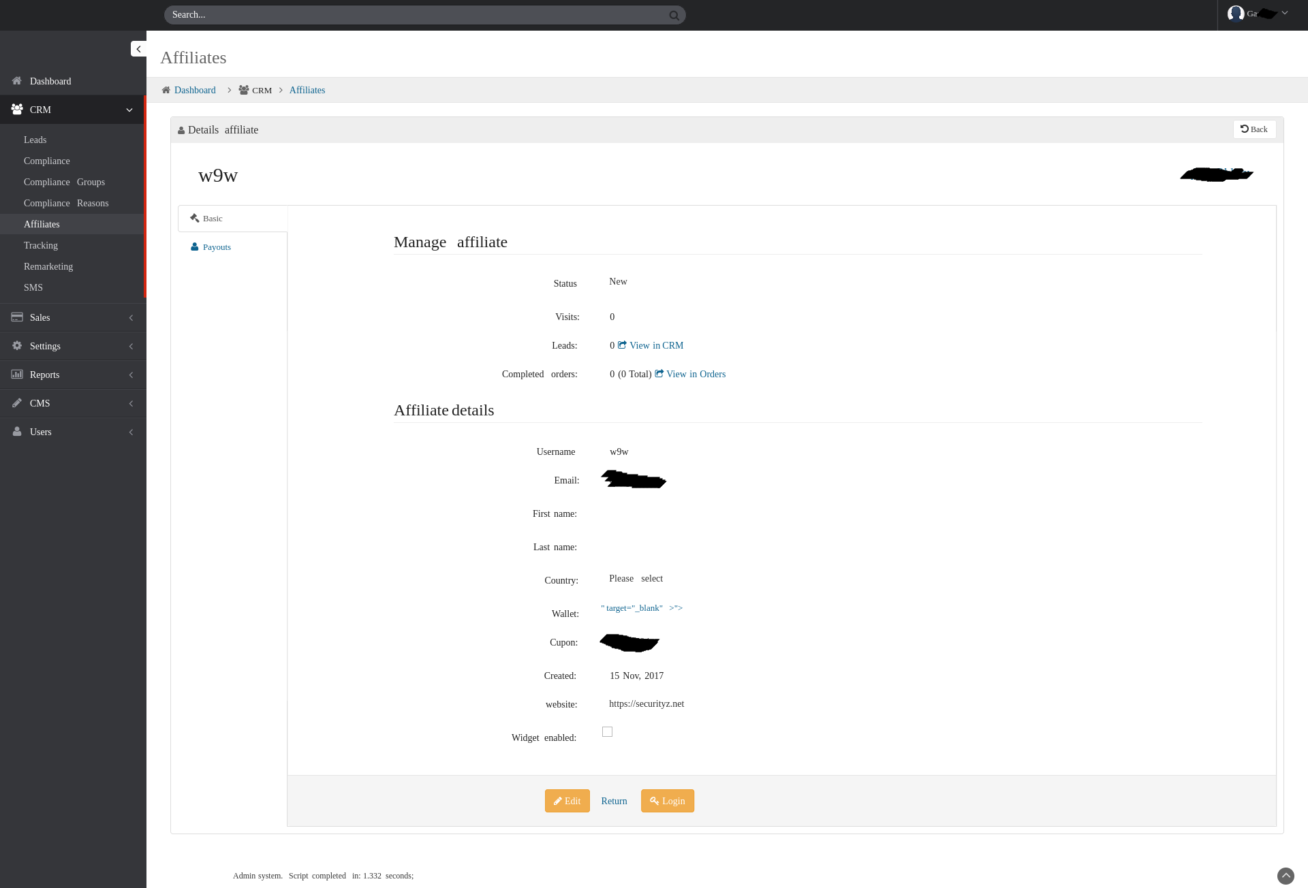Expand the Sales menu section
Viewport: 1308px width, 888px height.
click(131, 317)
